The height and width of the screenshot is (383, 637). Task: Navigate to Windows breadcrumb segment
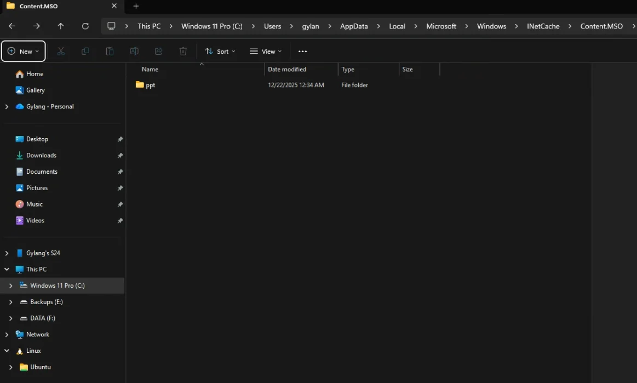491,26
